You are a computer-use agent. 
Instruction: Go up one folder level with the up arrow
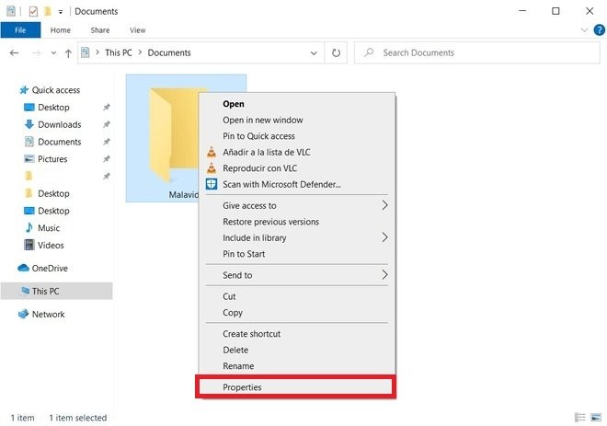[x=68, y=53]
